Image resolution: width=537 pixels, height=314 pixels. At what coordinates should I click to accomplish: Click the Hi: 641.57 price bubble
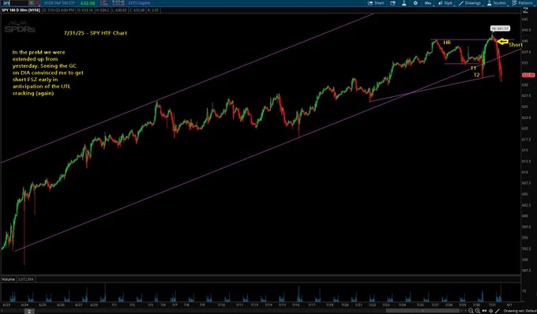[500, 28]
